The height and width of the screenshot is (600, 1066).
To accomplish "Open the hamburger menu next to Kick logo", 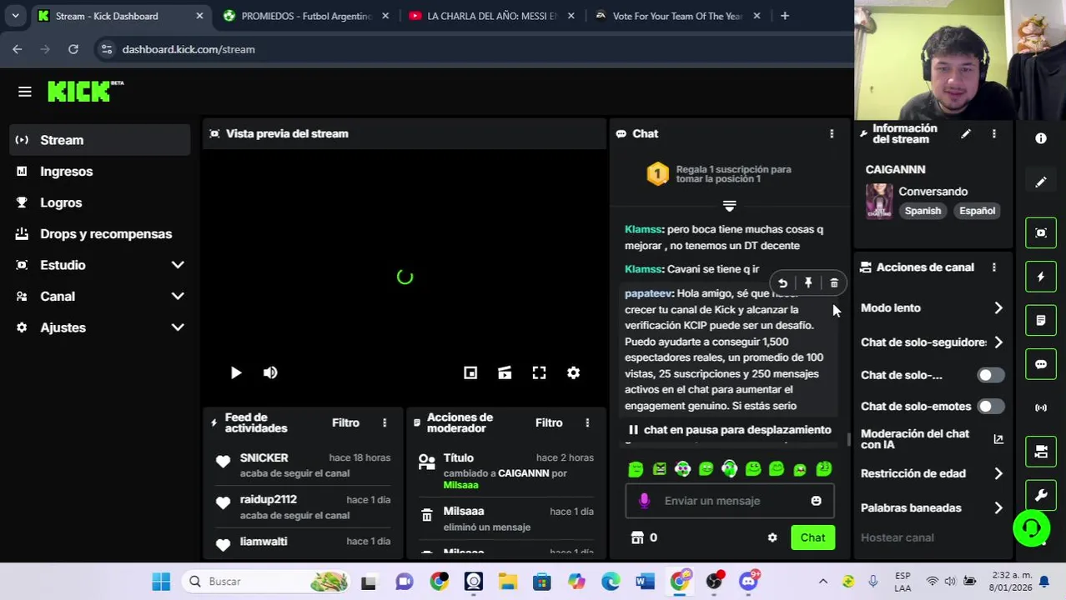I will [x=24, y=92].
